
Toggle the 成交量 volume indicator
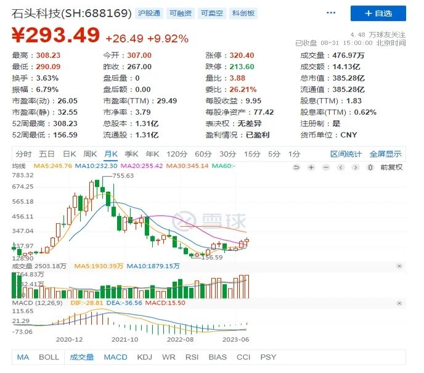click(82, 358)
